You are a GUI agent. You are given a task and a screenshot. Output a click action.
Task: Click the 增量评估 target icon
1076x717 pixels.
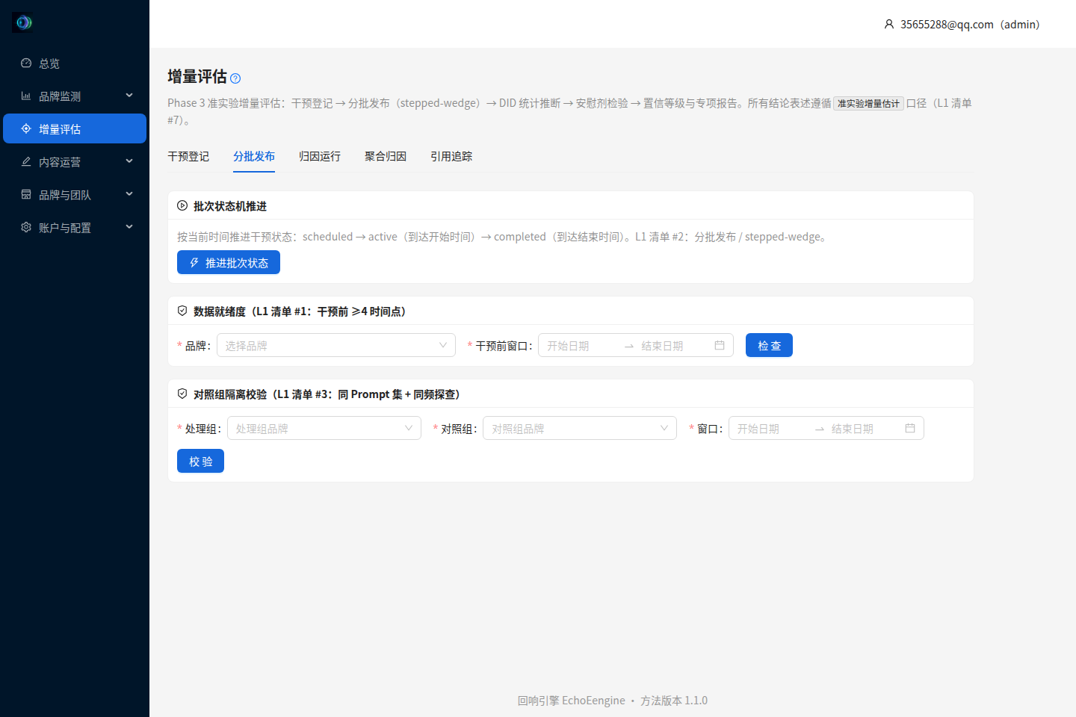(26, 129)
